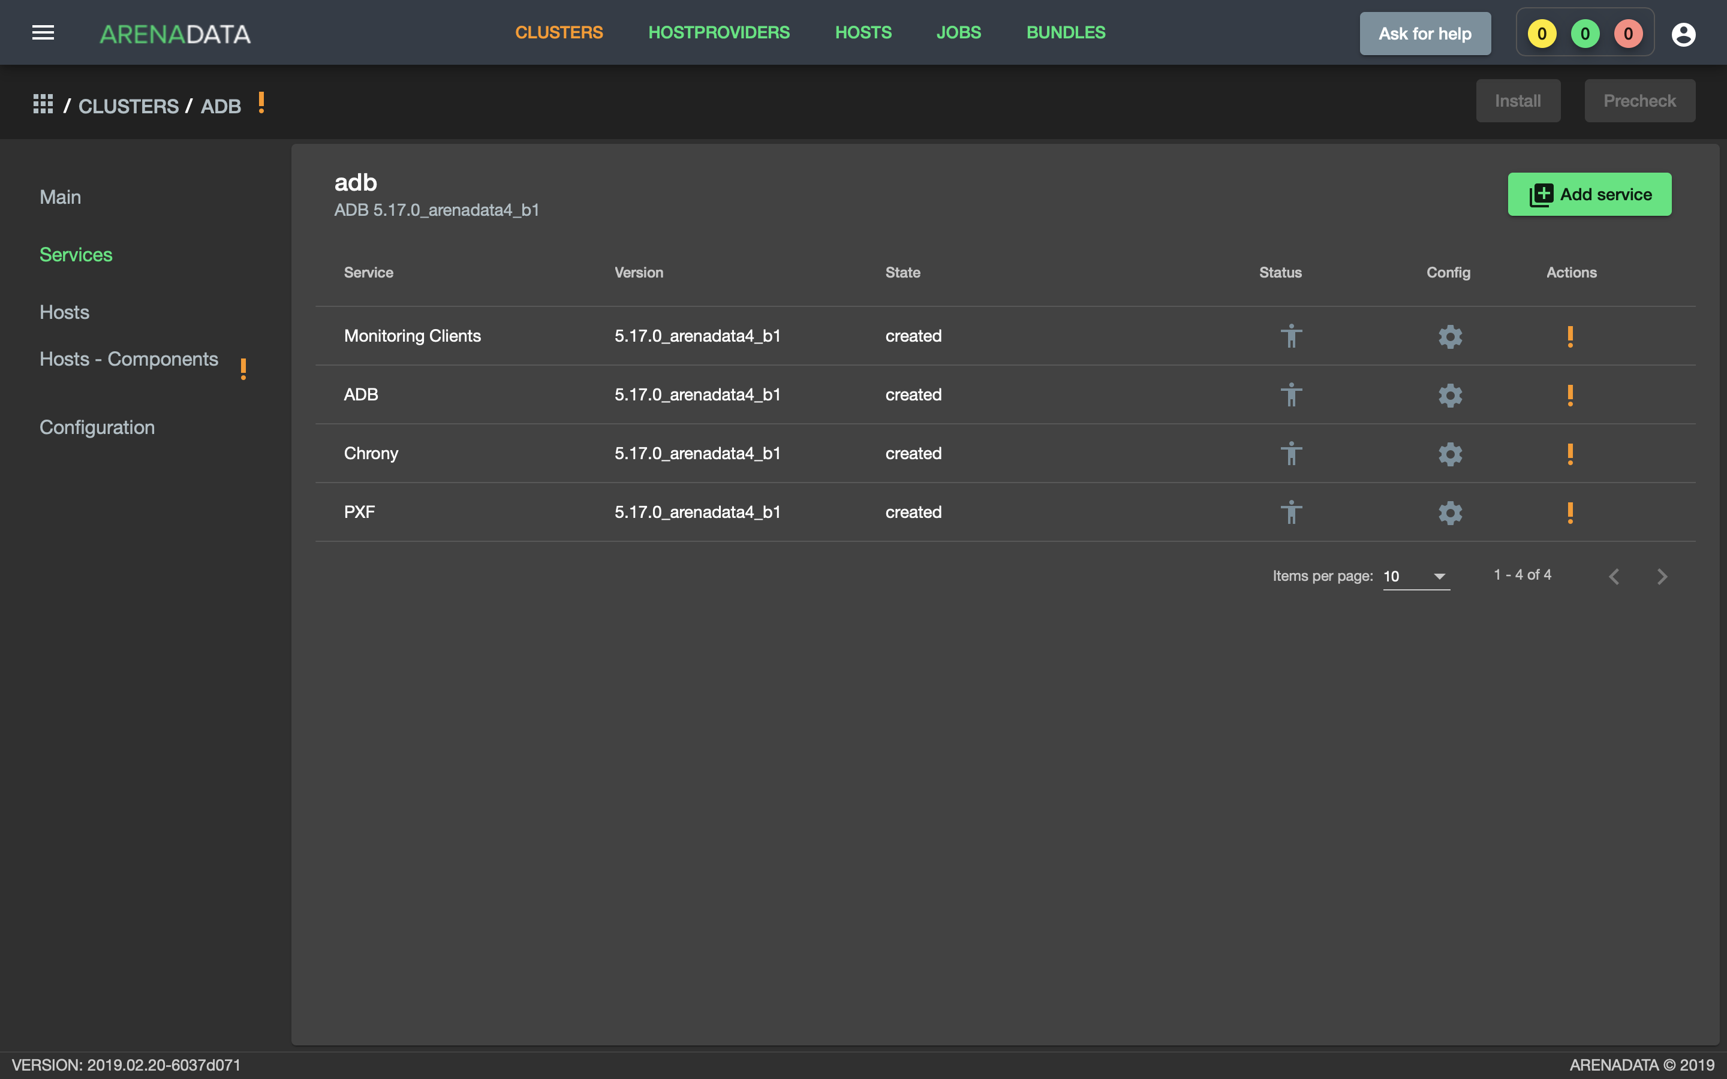1727x1079 pixels.
Task: Click the Monitoring Clients service name
Action: click(x=413, y=336)
